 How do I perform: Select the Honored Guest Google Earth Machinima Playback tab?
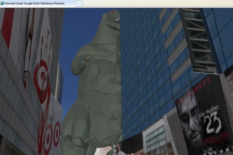[x=37, y=4]
